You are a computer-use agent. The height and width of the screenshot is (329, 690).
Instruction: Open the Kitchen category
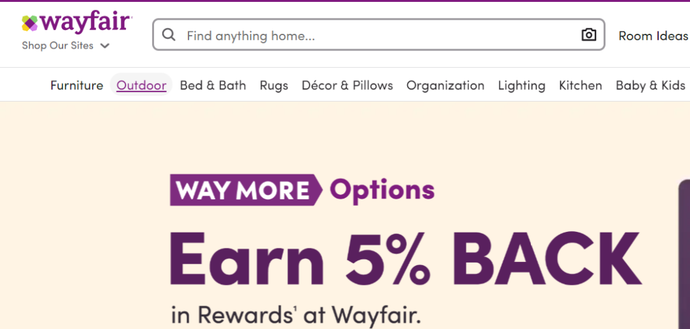[580, 86]
